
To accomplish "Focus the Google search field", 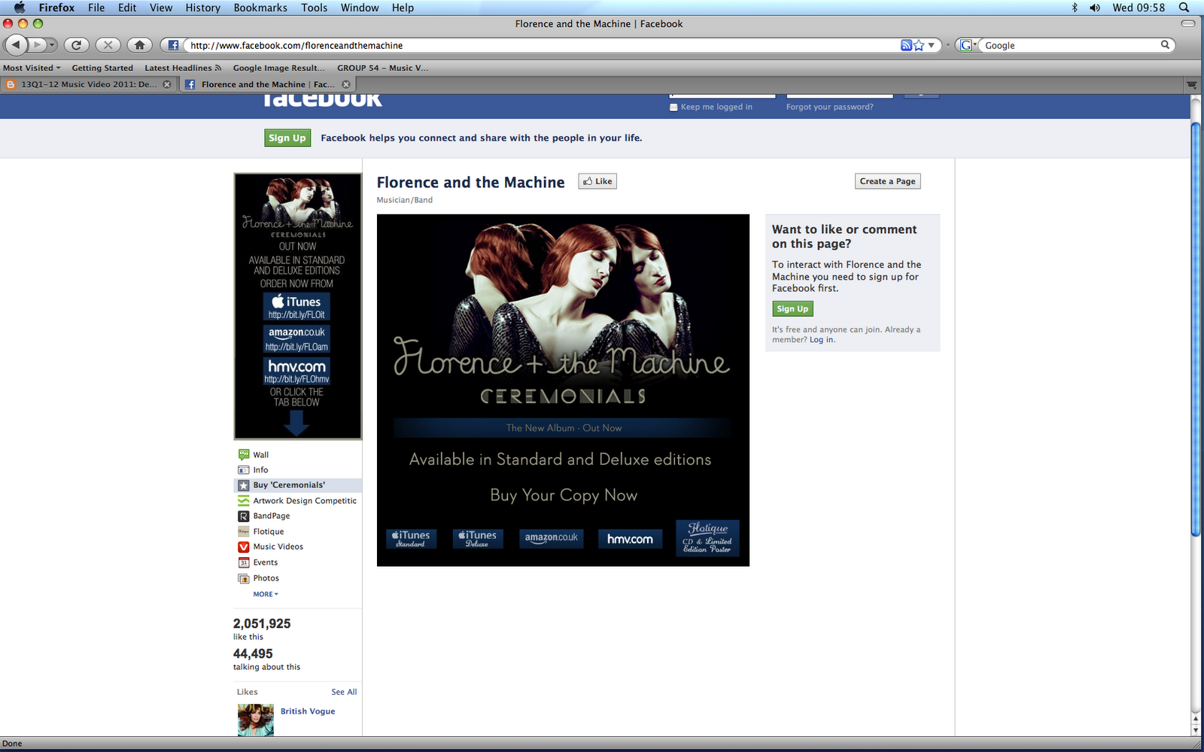I will coord(1070,45).
